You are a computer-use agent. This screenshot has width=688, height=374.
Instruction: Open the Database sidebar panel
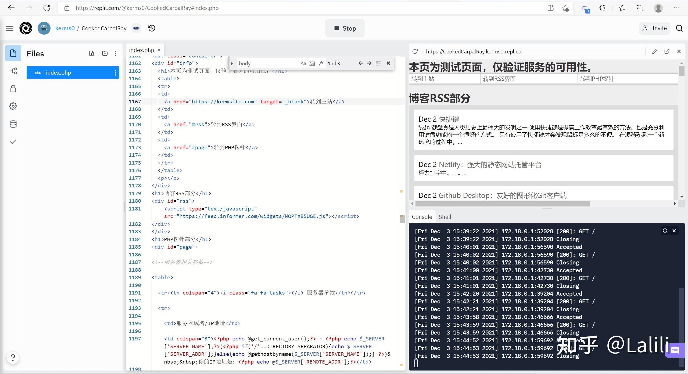pyautogui.click(x=13, y=124)
